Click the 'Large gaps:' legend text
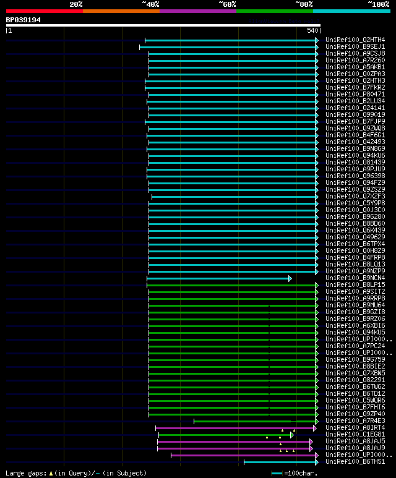This screenshot has width=396, height=478. pyautogui.click(x=26, y=474)
